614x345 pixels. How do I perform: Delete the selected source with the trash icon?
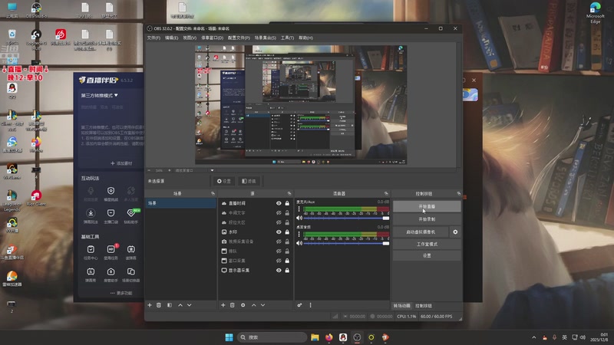tap(233, 305)
